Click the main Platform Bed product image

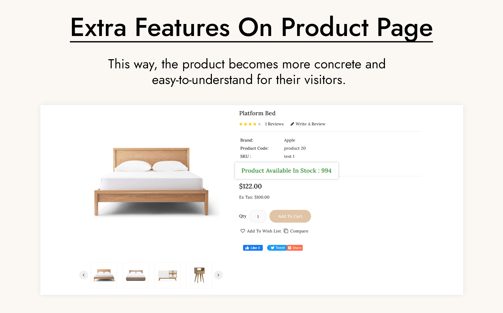151,182
